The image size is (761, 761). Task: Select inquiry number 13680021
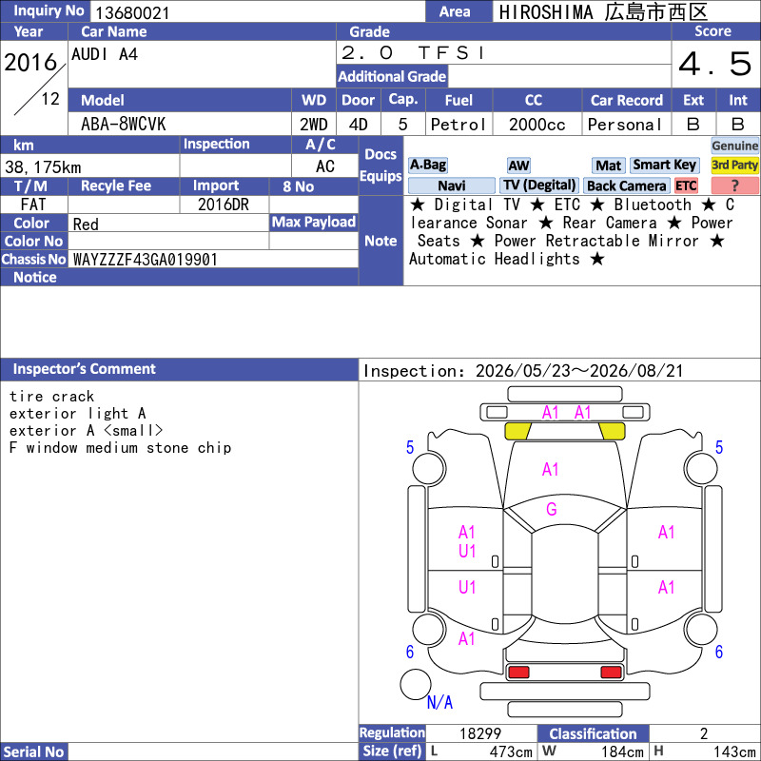(132, 13)
